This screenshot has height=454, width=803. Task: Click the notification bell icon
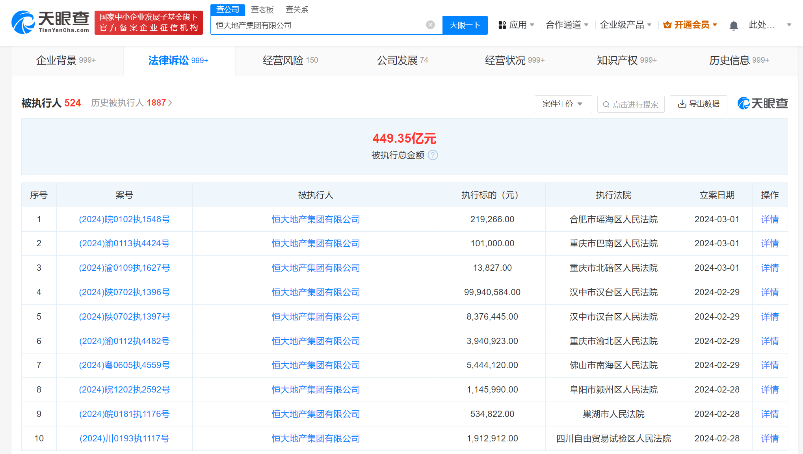click(x=734, y=24)
